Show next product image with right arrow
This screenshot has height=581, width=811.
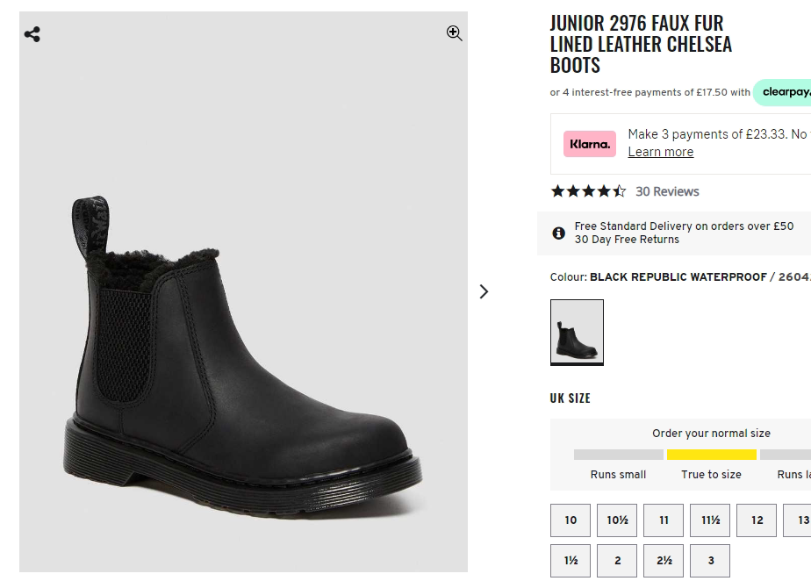[x=484, y=291]
